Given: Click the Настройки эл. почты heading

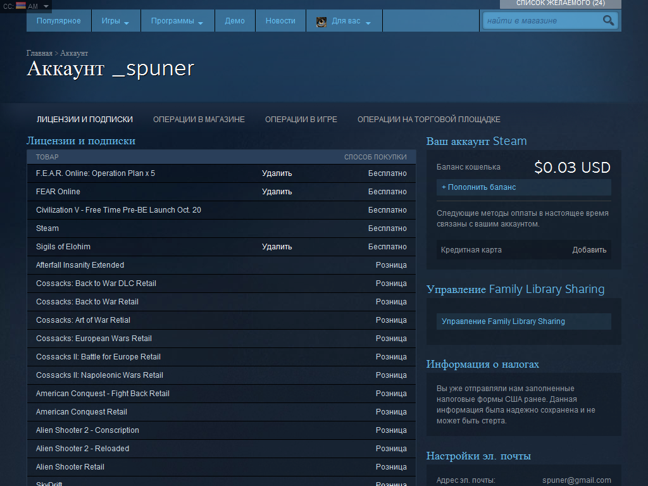Looking at the screenshot, I should tap(478, 456).
